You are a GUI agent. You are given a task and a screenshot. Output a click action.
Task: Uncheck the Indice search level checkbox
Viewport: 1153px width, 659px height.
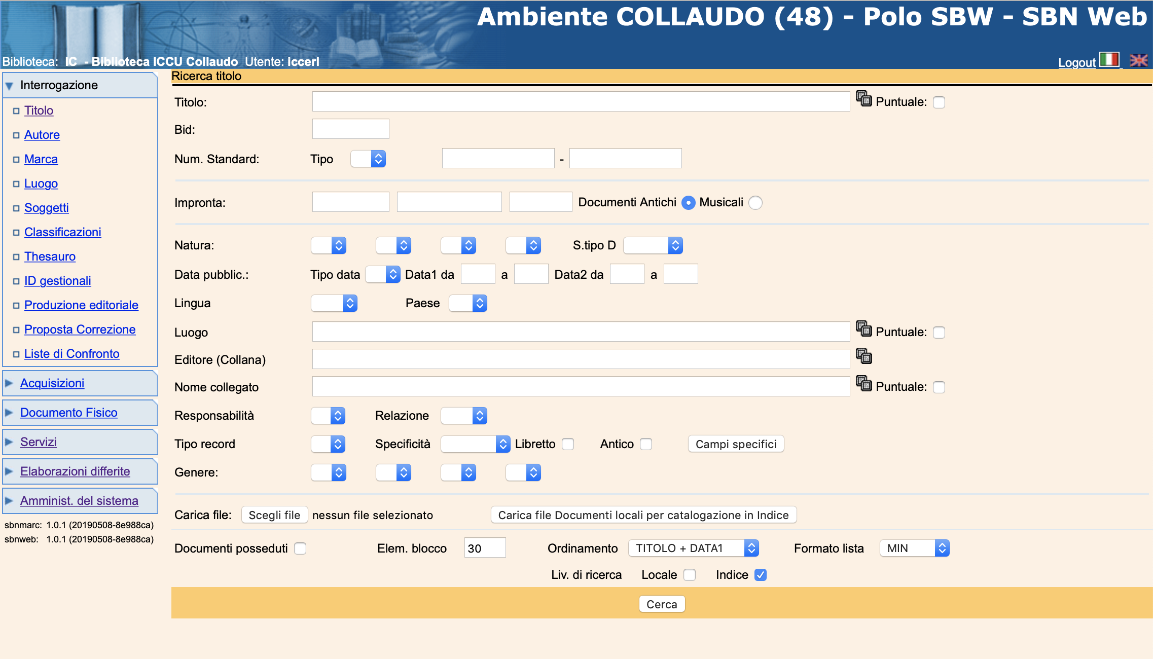pos(760,575)
